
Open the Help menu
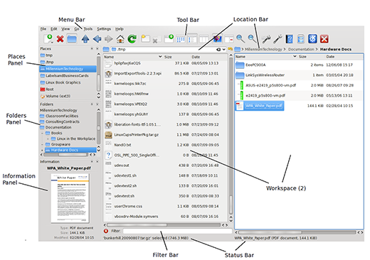120,29
